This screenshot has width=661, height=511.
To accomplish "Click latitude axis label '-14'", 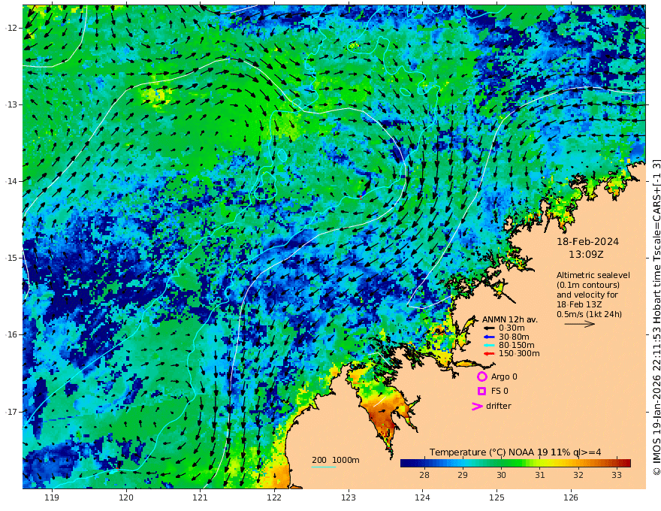I will point(11,181).
